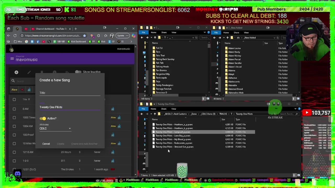The image size is (335, 188).
Task: Click the search magnifier icon in song list
Action: (x=13, y=81)
